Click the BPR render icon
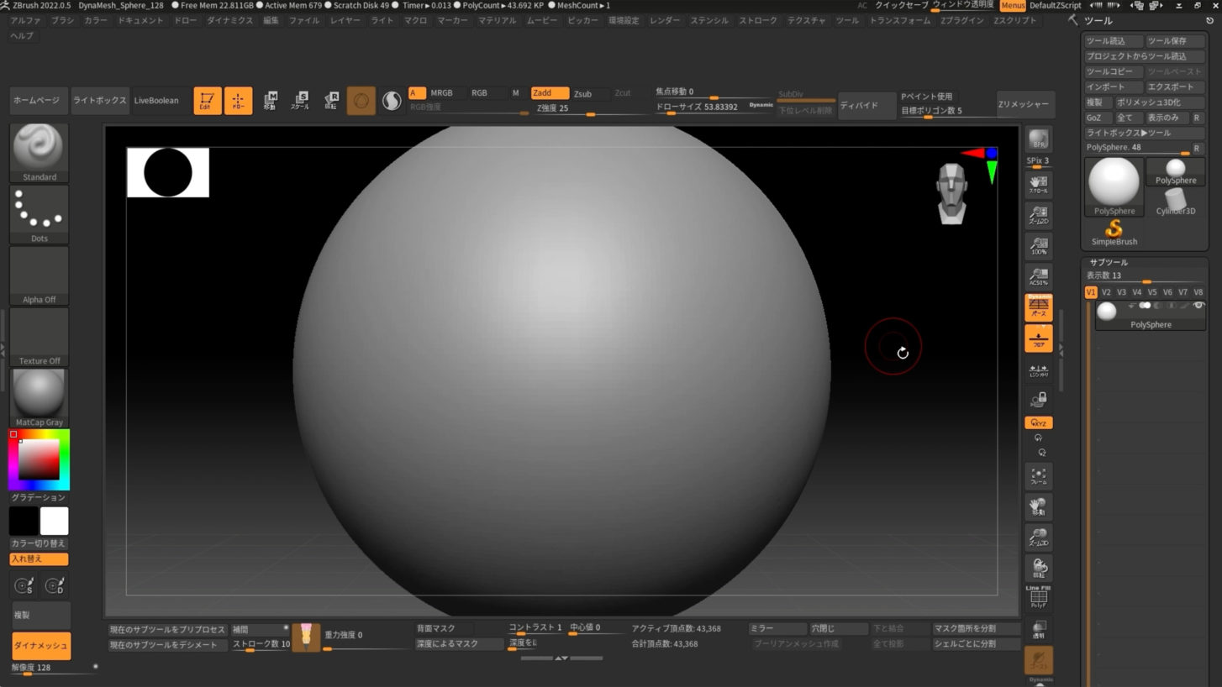Screen dimensions: 1222x687 coord(1039,140)
